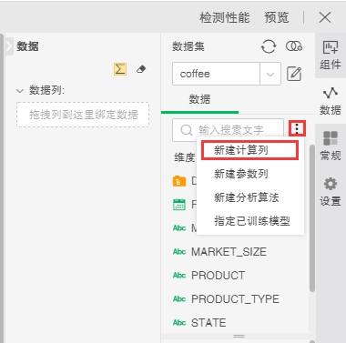This screenshot has width=346, height=343.
Task: Click the search text input field
Action: pos(228,130)
